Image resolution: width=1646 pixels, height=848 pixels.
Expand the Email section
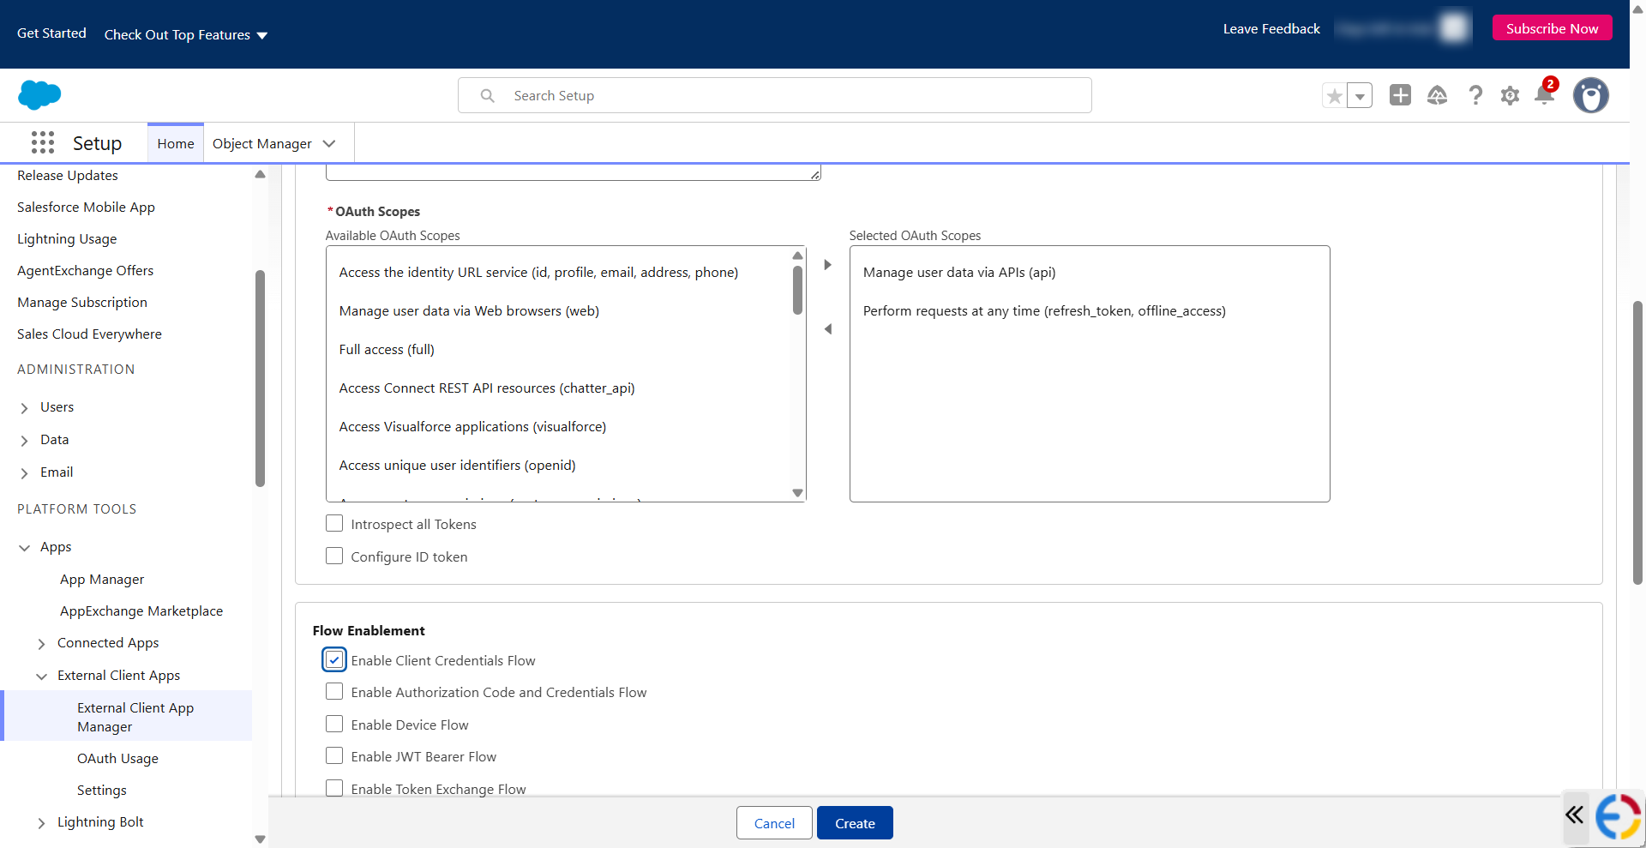24,473
